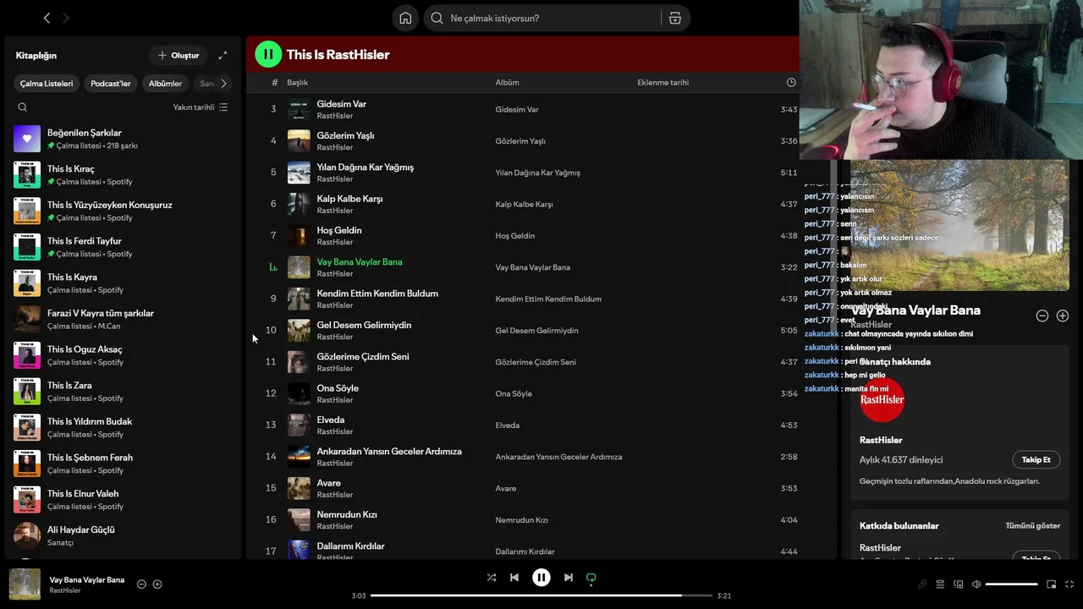Open This Is Elnur Valeh playlist
Image resolution: width=1083 pixels, height=609 pixels.
click(x=121, y=500)
